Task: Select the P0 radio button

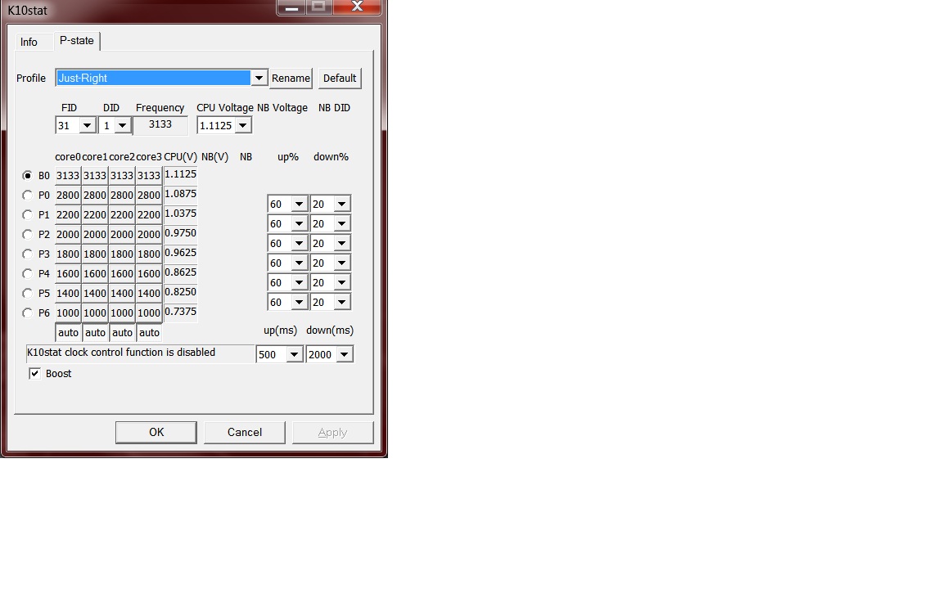Action: click(x=27, y=196)
